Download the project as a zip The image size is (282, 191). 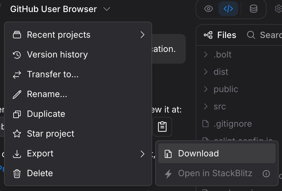pos(217,154)
